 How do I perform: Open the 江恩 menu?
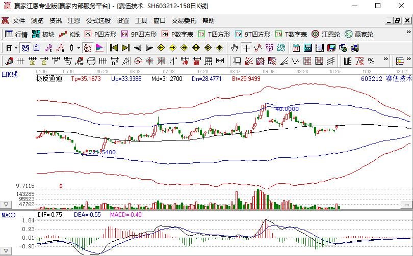pyautogui.click(x=74, y=21)
